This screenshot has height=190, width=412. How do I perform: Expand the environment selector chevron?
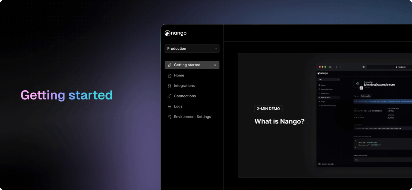click(216, 49)
